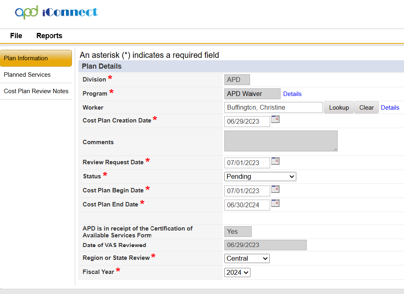Image resolution: width=404 pixels, height=294 pixels.
Task: Click the Division field showing APD
Action: tap(237, 80)
